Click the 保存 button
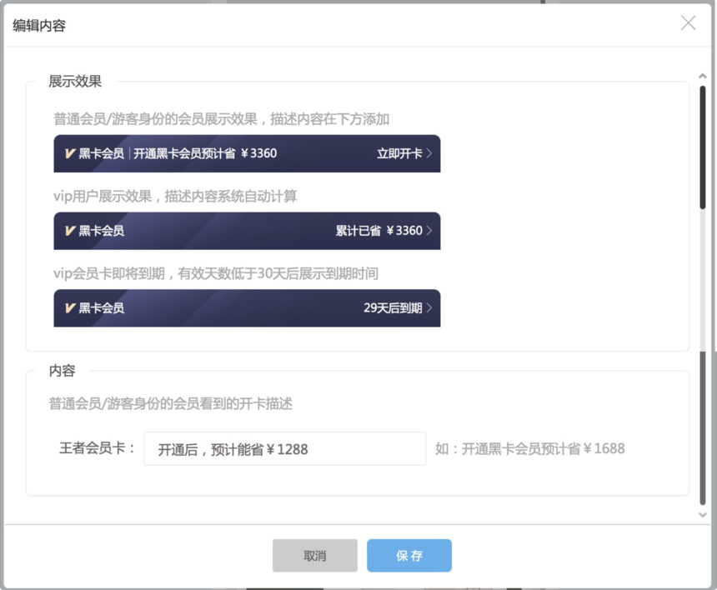717x590 pixels. pos(409,556)
